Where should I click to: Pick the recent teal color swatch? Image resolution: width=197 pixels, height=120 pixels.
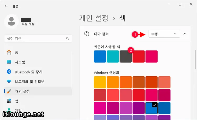tap(113, 56)
